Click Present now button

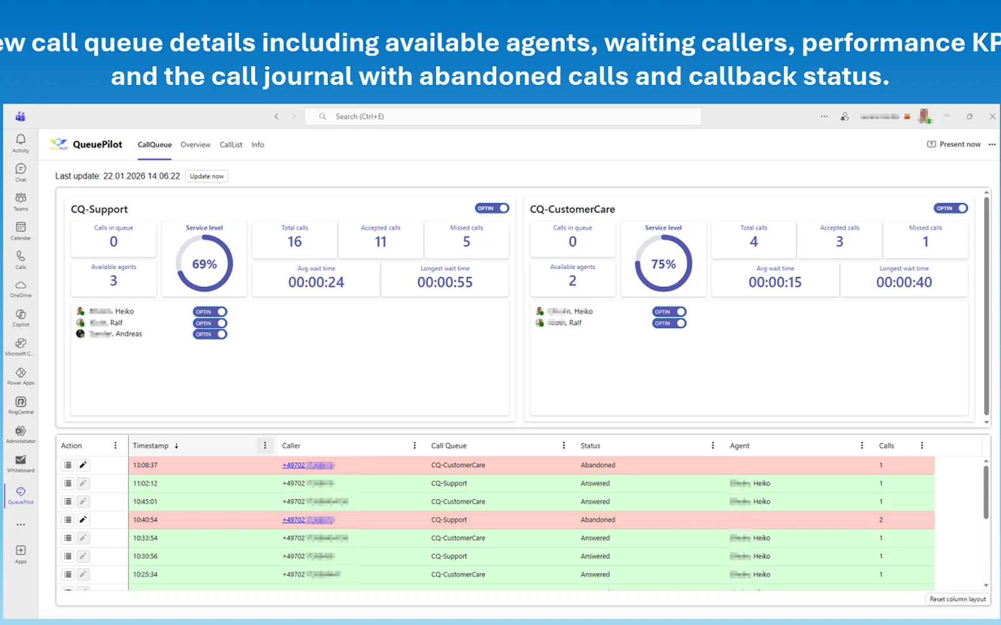pyautogui.click(x=953, y=144)
